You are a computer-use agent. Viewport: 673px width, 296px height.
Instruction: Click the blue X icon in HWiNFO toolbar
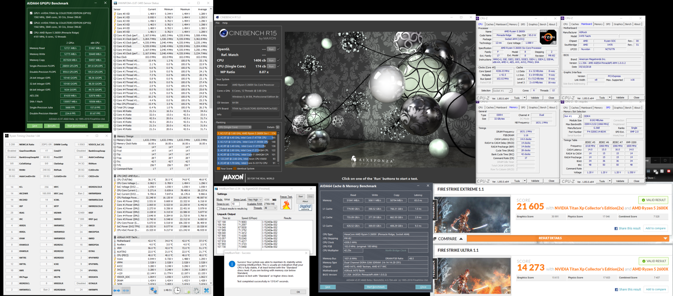pos(207,290)
